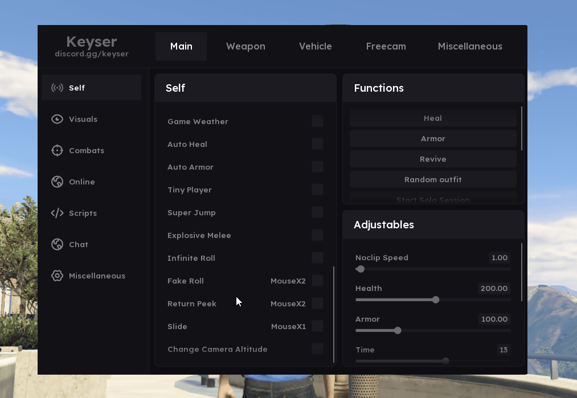Image resolution: width=577 pixels, height=398 pixels.
Task: Click the Noclip Speed value 1.00
Action: click(500, 257)
